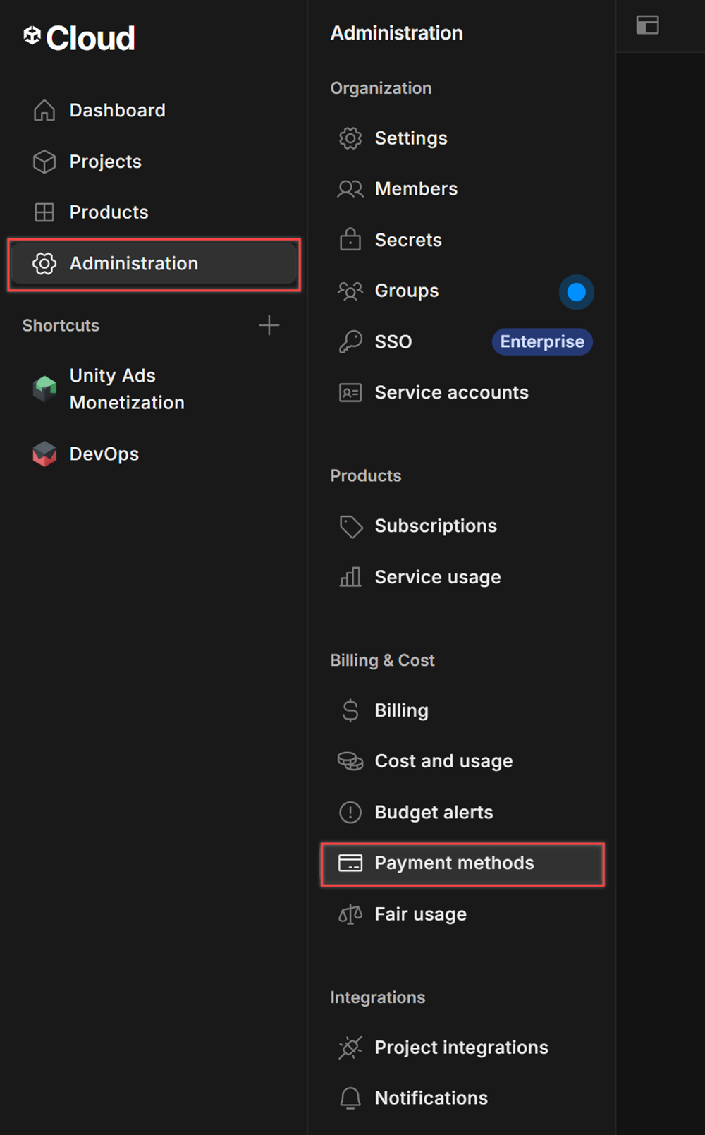The height and width of the screenshot is (1135, 705).
Task: Click the Project integrations plug icon
Action: pyautogui.click(x=350, y=1048)
